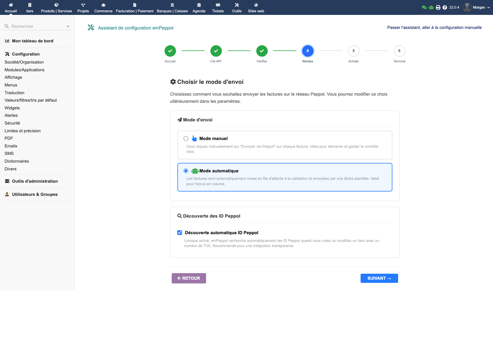Open the Configuration section in the sidebar
Image resolution: width=493 pixels, height=349 pixels.
click(x=26, y=54)
